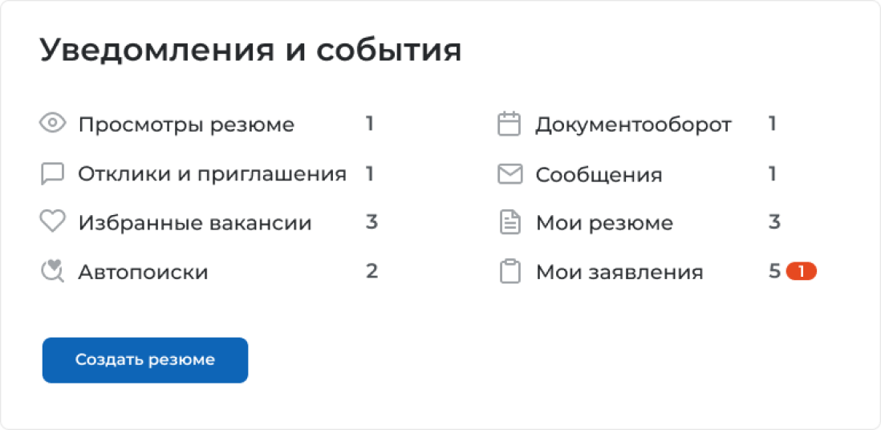The image size is (881, 430).
Task: Click the heart icon for favorite vacancies
Action: pos(53,221)
